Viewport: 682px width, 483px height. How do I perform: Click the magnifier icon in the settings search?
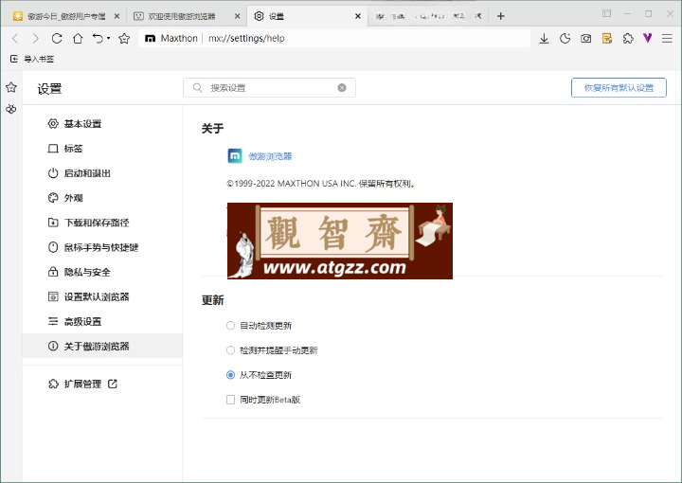tap(197, 88)
